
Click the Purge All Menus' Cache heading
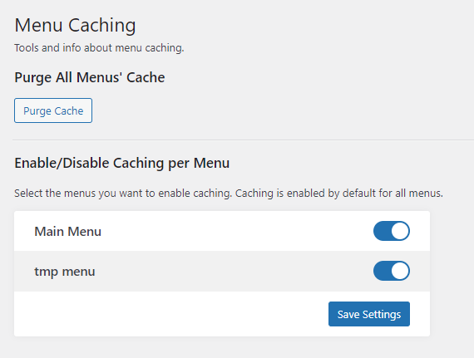(90, 77)
